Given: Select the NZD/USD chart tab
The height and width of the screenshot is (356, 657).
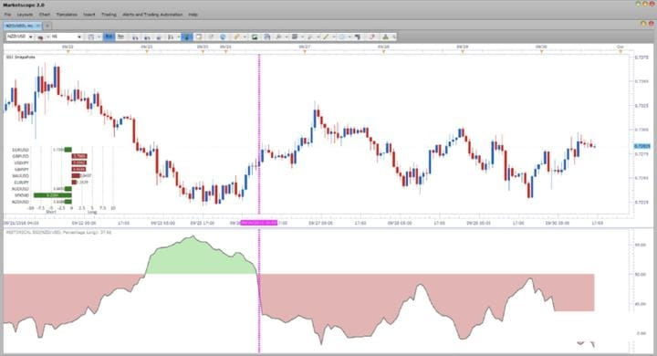Looking at the screenshot, I should coord(19,26).
